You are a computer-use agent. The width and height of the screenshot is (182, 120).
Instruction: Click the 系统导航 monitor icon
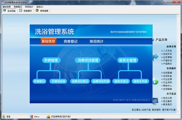5,10
